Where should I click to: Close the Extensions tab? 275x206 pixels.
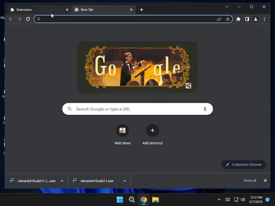(x=67, y=10)
